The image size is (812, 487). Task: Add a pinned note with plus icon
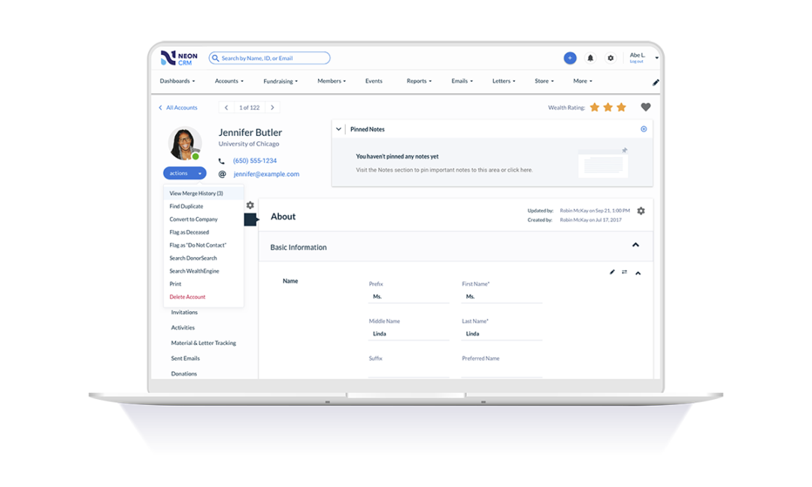pyautogui.click(x=644, y=129)
